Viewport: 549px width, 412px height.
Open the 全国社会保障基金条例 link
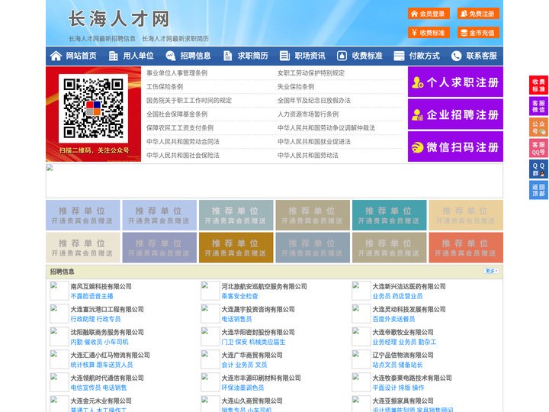click(x=177, y=114)
